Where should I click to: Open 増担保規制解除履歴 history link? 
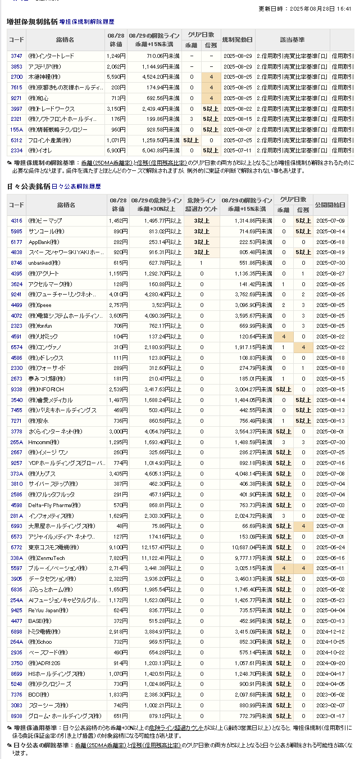coord(87,22)
